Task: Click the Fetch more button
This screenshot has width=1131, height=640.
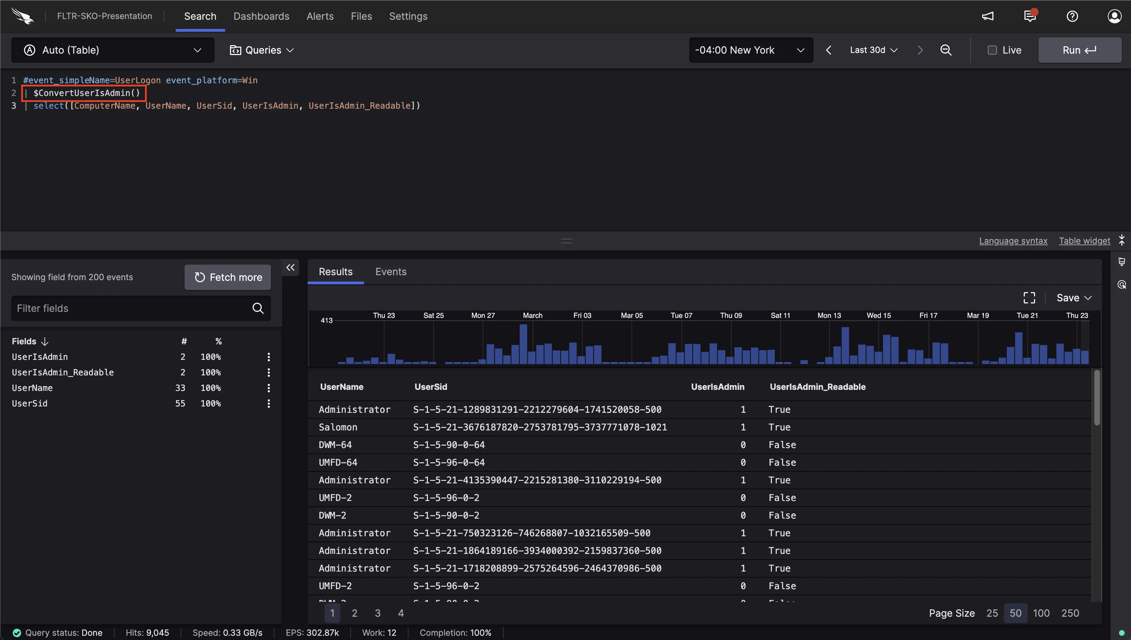Action: [228, 277]
